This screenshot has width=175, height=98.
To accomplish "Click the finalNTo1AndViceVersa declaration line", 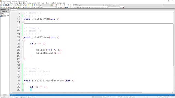I will click(49, 81).
